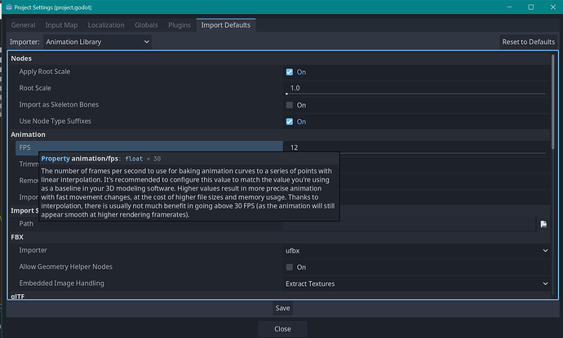The image size is (563, 338).
Task: Disable the Apply Root Scale checkbox
Action: pyautogui.click(x=290, y=72)
